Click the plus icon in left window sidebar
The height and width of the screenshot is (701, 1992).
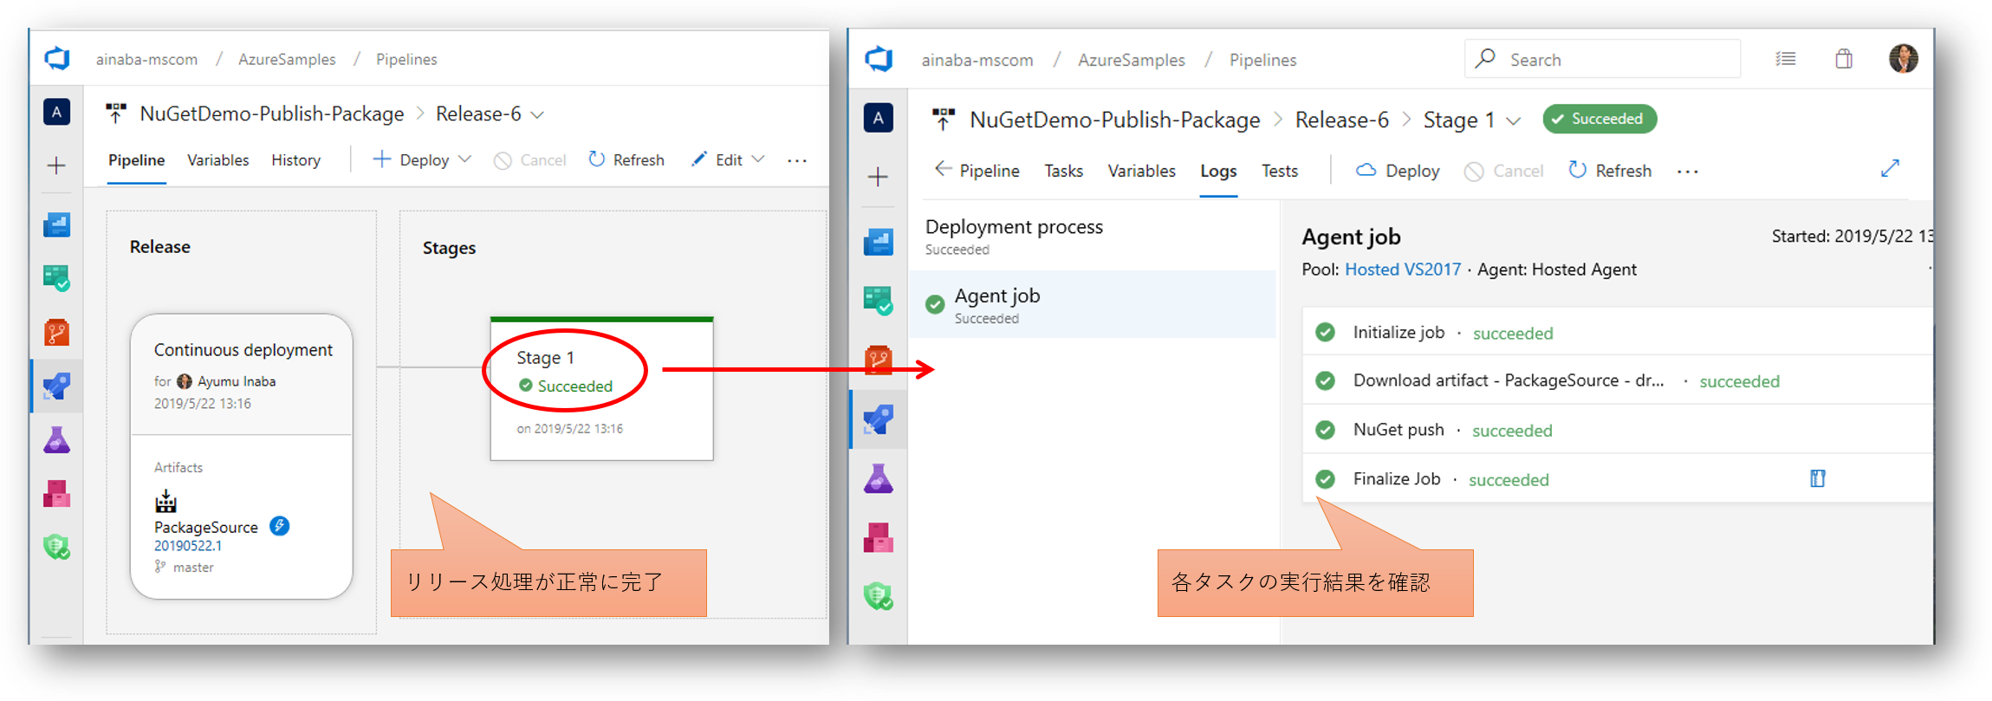point(57,166)
